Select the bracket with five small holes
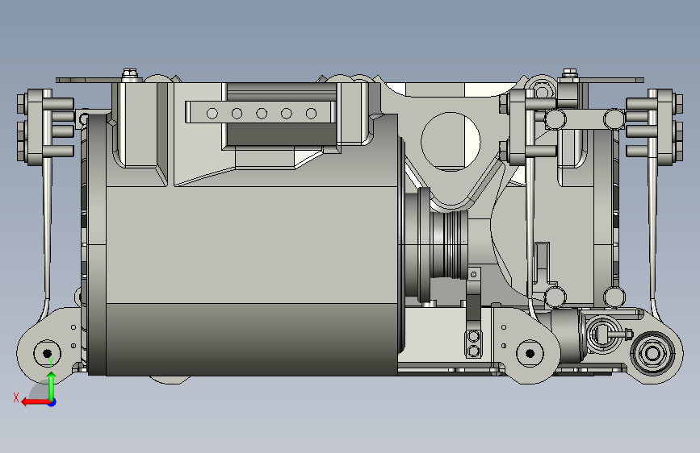Image resolution: width=700 pixels, height=453 pixels. pyautogui.click(x=260, y=112)
